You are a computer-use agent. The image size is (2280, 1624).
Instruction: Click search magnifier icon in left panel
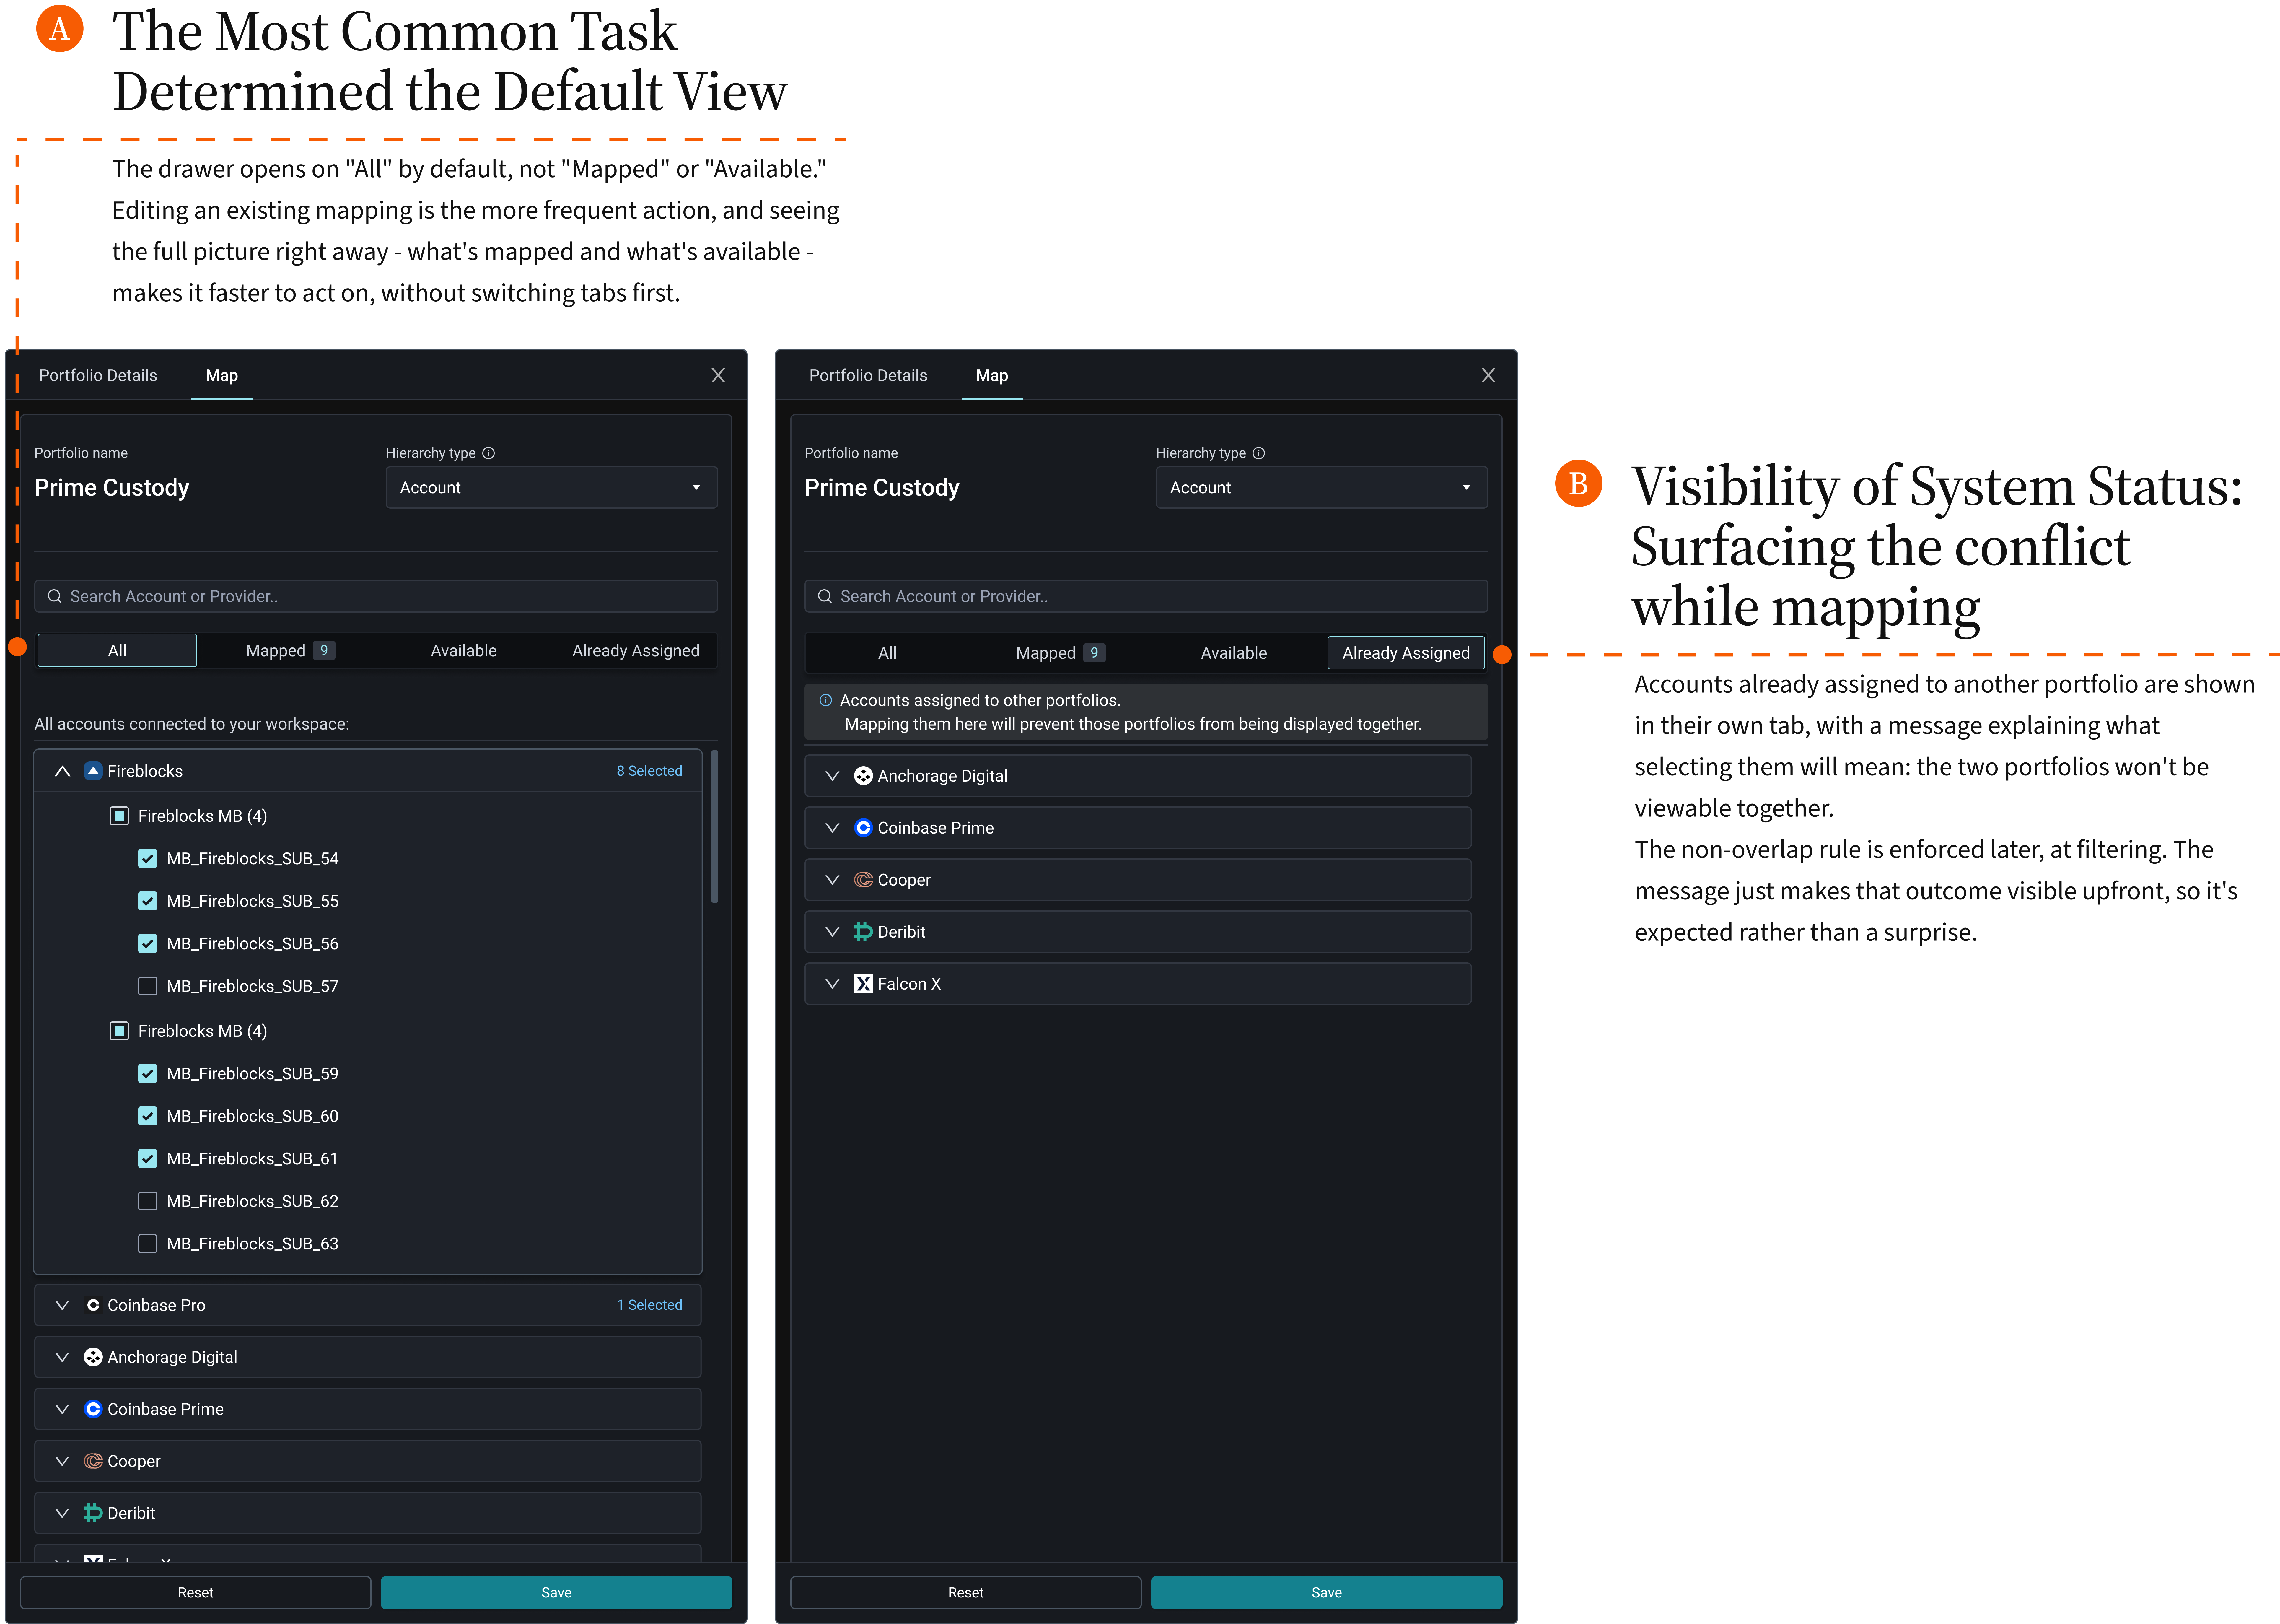pos(55,596)
